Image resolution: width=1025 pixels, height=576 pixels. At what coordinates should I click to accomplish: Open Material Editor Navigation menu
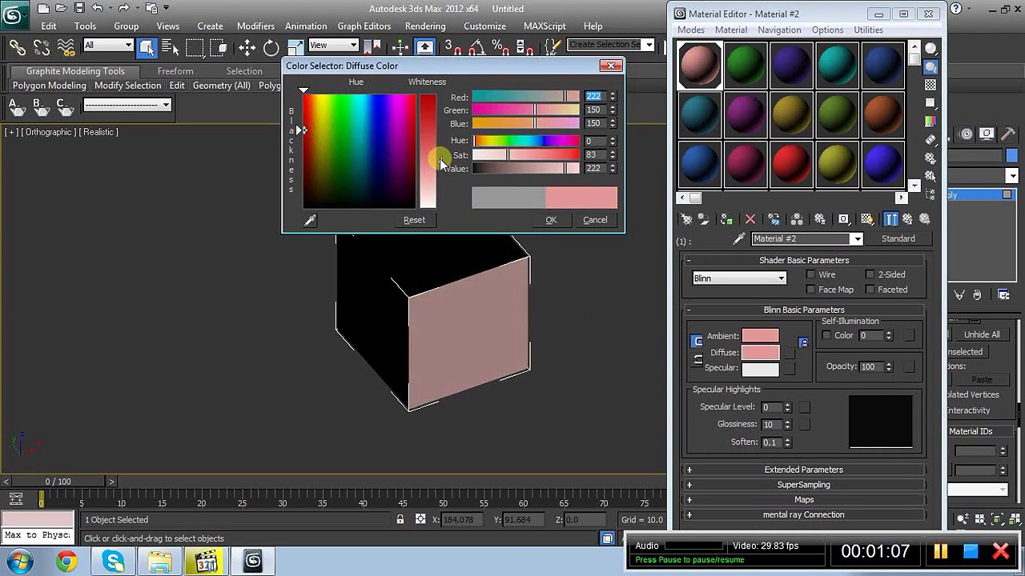coord(779,30)
